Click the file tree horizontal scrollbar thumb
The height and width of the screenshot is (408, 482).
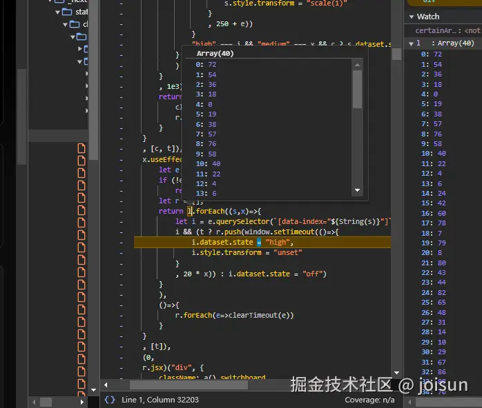point(46,402)
